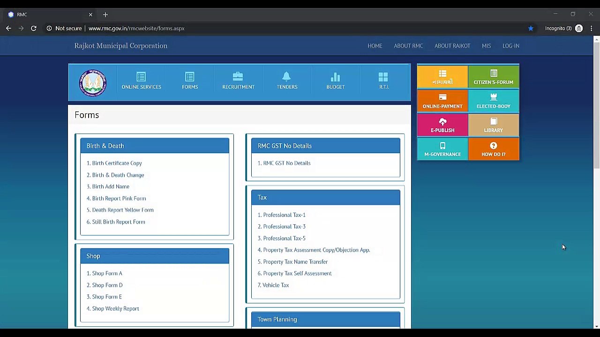Viewport: 600px width, 337px height.
Task: Bookmark star icon in address bar
Action: coord(531,29)
